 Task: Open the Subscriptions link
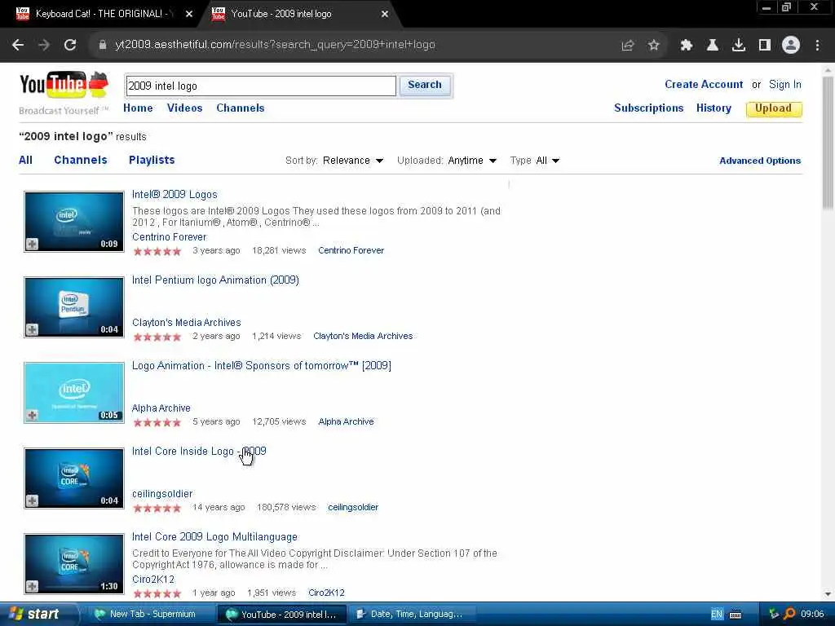click(648, 108)
